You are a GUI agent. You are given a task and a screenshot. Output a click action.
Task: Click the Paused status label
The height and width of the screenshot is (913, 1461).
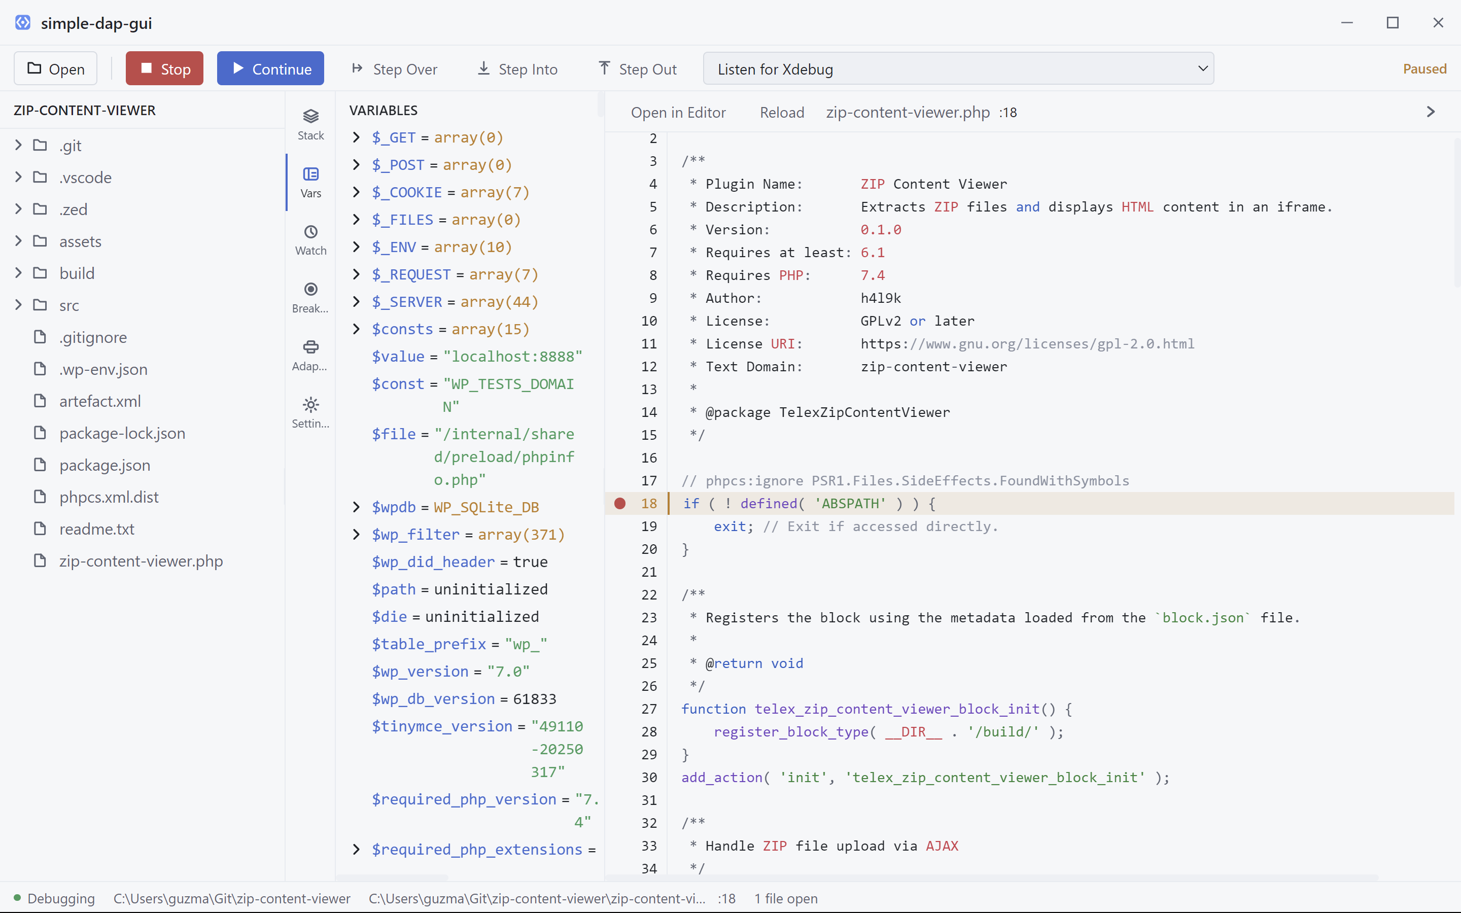click(1424, 69)
